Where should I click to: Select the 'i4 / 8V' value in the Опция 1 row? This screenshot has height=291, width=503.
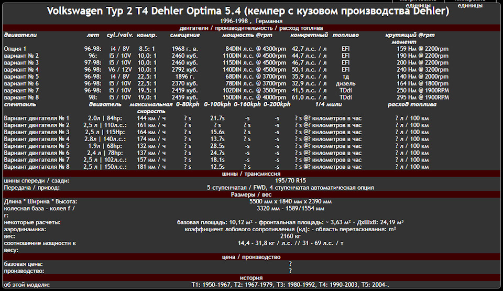pyautogui.click(x=120, y=49)
